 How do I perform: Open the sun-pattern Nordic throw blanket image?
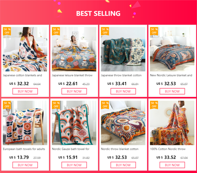123,123
